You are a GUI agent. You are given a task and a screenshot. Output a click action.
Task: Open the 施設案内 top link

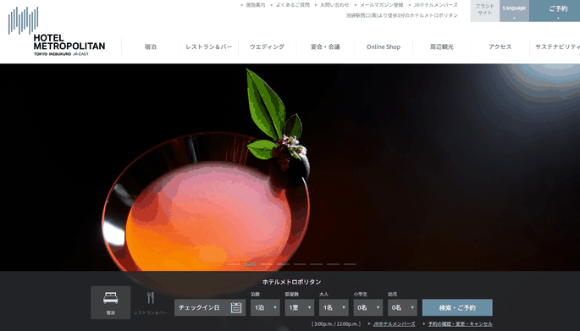pyautogui.click(x=255, y=5)
